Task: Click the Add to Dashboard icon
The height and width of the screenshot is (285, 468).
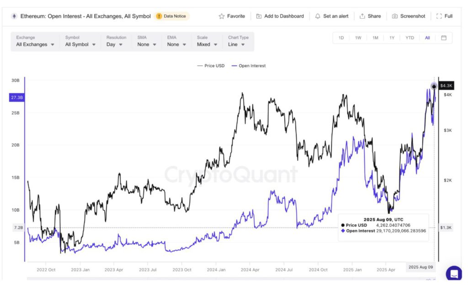Action: coord(259,16)
